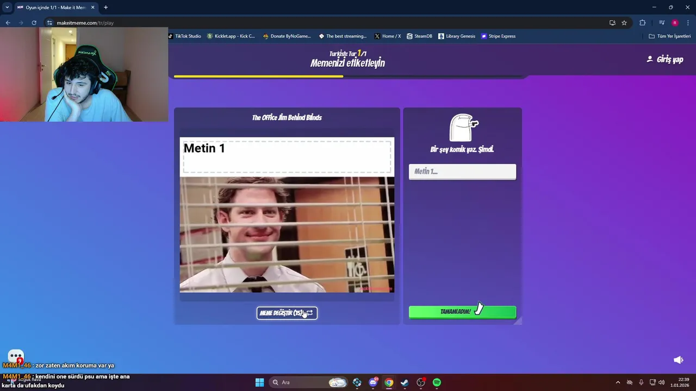696x391 pixels.
Task: Open The best streaming bookmark
Action: pyautogui.click(x=343, y=36)
